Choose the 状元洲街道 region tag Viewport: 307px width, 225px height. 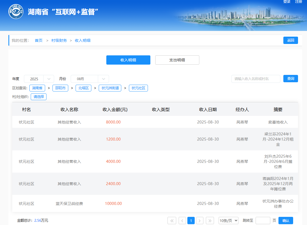click(x=110, y=88)
